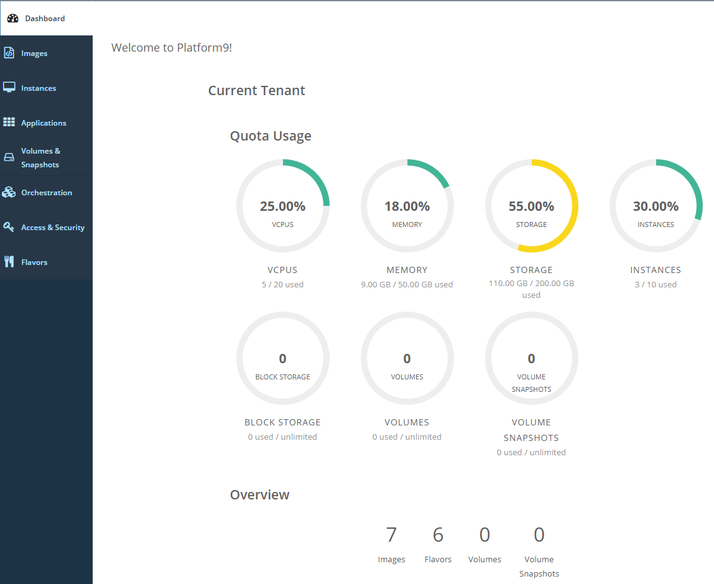Click the Access & Security key icon
The width and height of the screenshot is (714, 584).
[x=9, y=226]
